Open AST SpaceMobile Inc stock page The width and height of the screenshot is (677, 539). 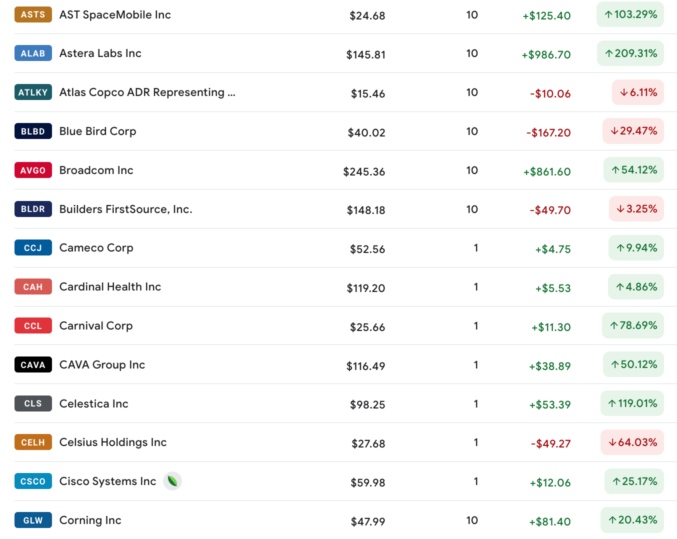coord(115,14)
